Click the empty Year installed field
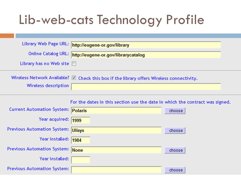241x180 pixels. (81, 160)
